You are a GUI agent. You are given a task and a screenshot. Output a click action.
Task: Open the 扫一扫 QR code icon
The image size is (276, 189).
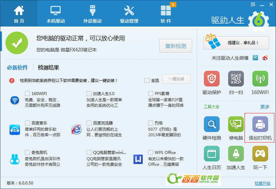point(236,79)
